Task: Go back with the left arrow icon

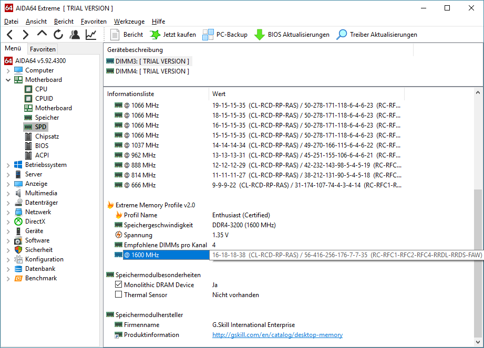Action: tap(10, 35)
